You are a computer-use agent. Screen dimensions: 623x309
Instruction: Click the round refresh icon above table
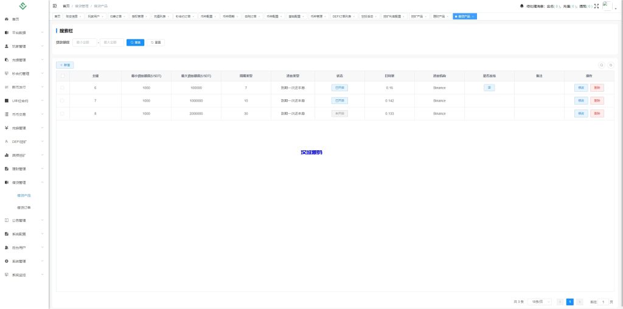click(x=610, y=64)
